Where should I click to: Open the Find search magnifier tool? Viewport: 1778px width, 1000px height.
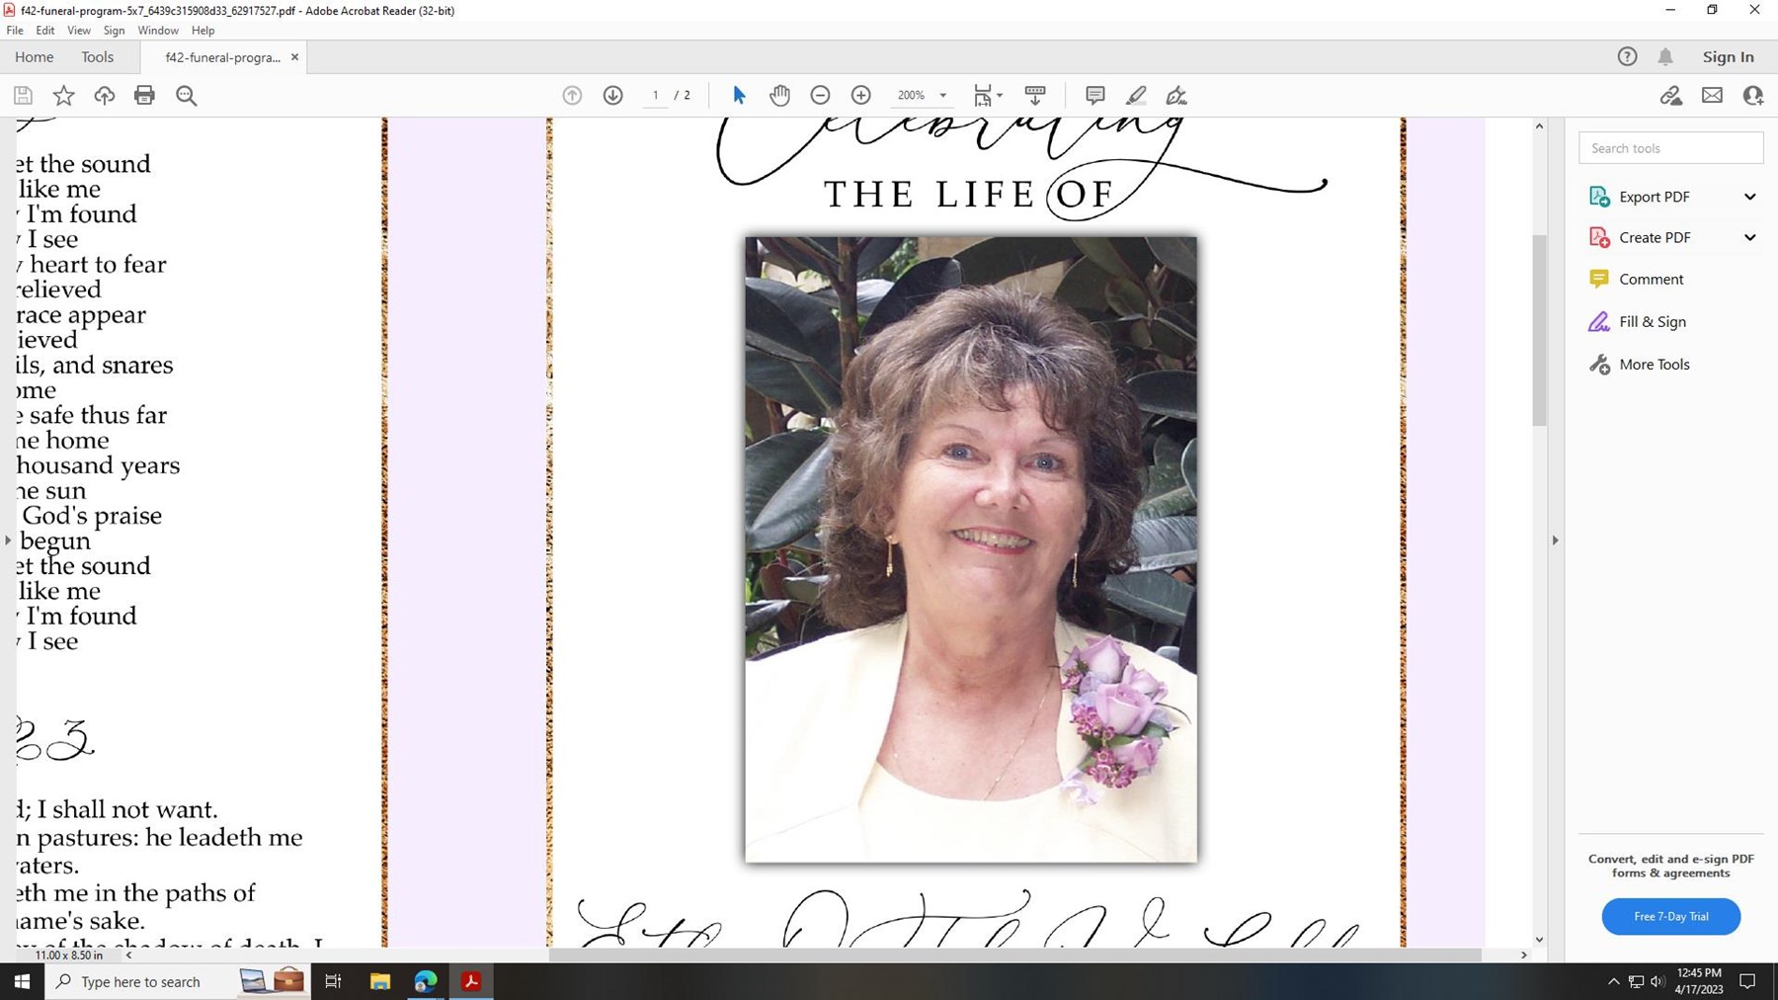click(186, 95)
